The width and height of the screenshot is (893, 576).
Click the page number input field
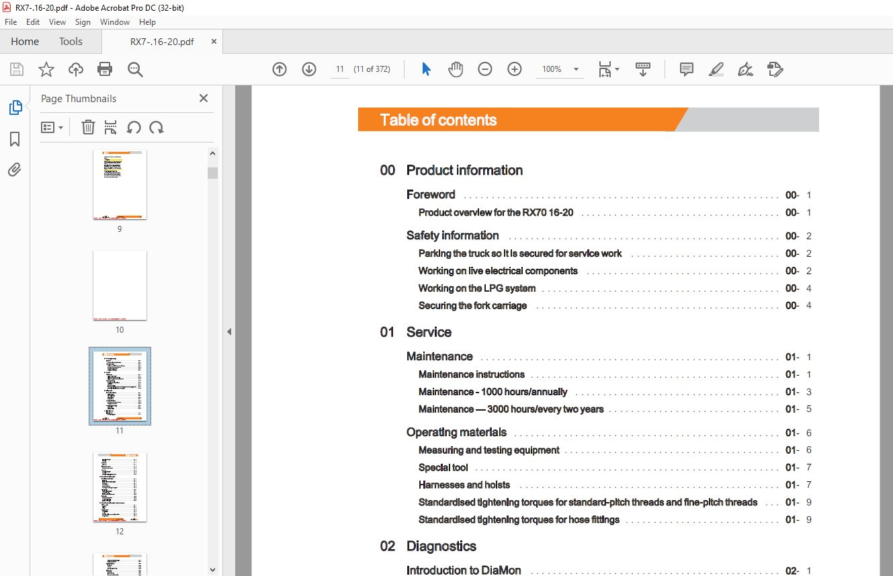340,69
